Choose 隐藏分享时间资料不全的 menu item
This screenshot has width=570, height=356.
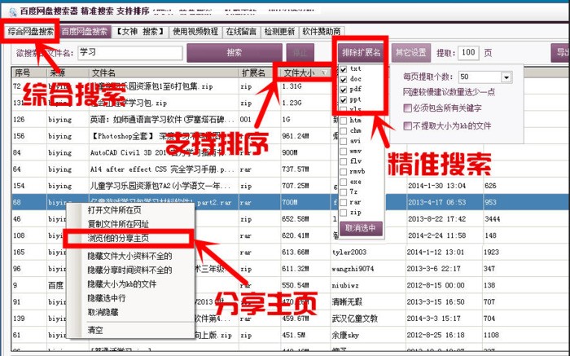[x=129, y=270]
